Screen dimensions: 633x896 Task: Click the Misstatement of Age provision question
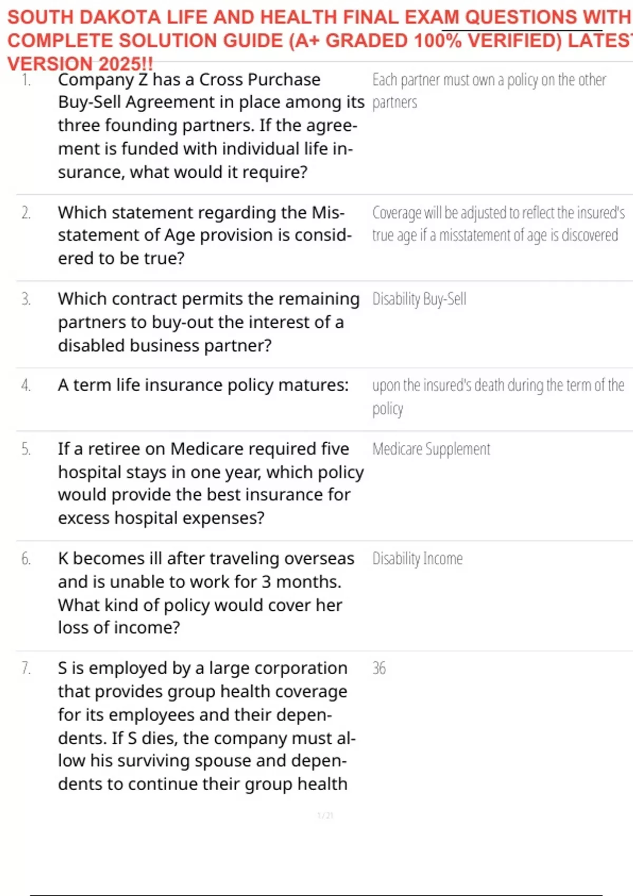click(x=205, y=235)
